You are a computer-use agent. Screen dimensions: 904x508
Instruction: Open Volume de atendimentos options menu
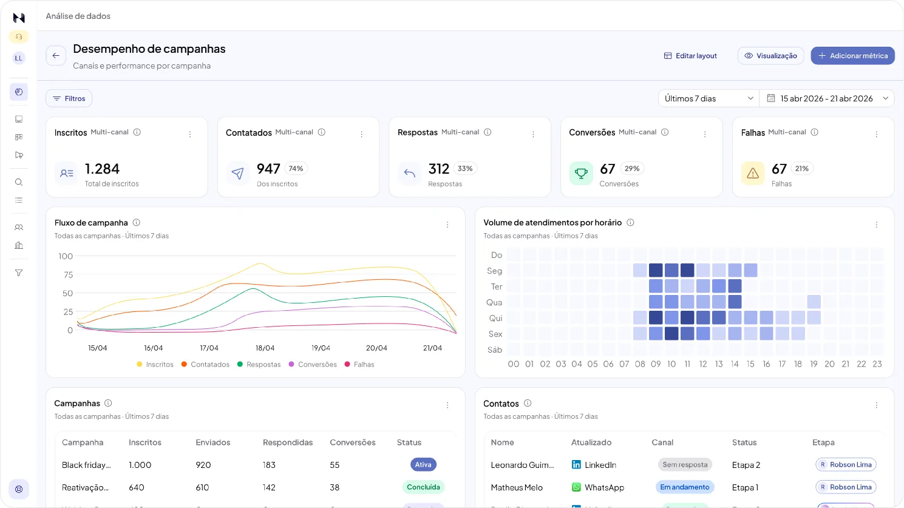877,225
